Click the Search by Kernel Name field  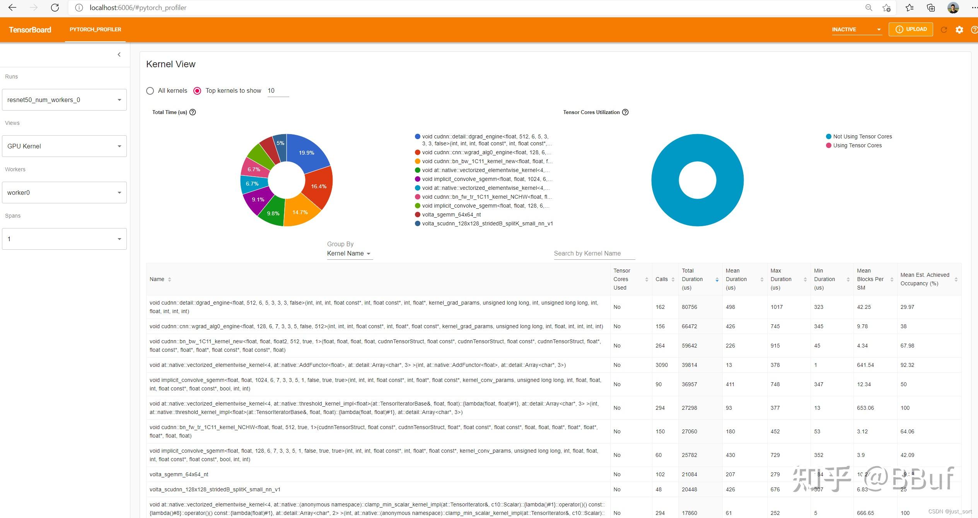594,254
